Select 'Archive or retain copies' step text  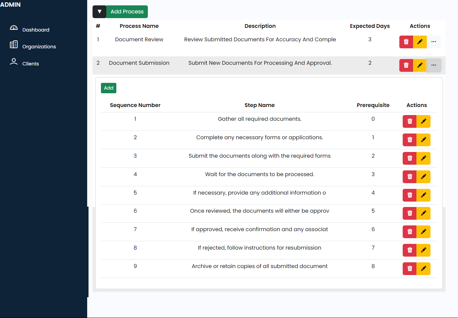tap(260, 266)
